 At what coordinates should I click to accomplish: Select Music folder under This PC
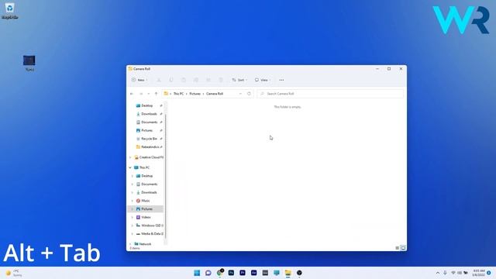pos(143,201)
